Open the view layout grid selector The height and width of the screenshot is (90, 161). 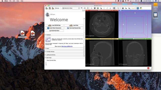(114, 8)
